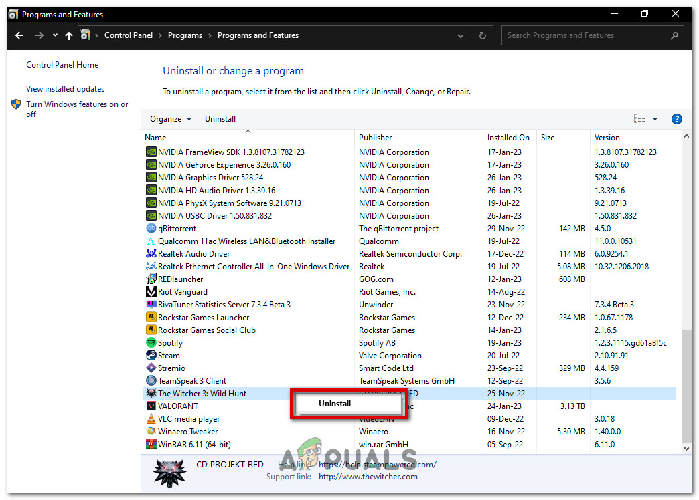
Task: Select the 4.4.159 version value
Action: 607,368
